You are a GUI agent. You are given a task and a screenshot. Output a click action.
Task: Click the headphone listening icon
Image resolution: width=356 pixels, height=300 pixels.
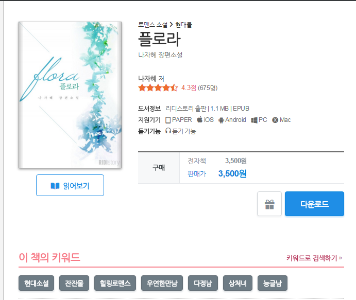coord(168,131)
